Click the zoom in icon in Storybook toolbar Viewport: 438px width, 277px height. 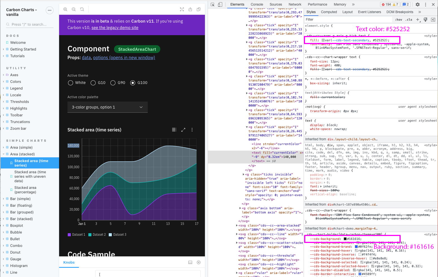(65, 9)
